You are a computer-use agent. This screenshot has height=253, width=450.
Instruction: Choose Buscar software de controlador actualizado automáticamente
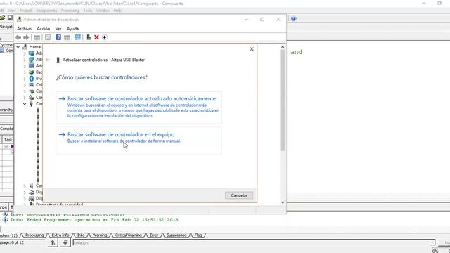click(x=139, y=108)
